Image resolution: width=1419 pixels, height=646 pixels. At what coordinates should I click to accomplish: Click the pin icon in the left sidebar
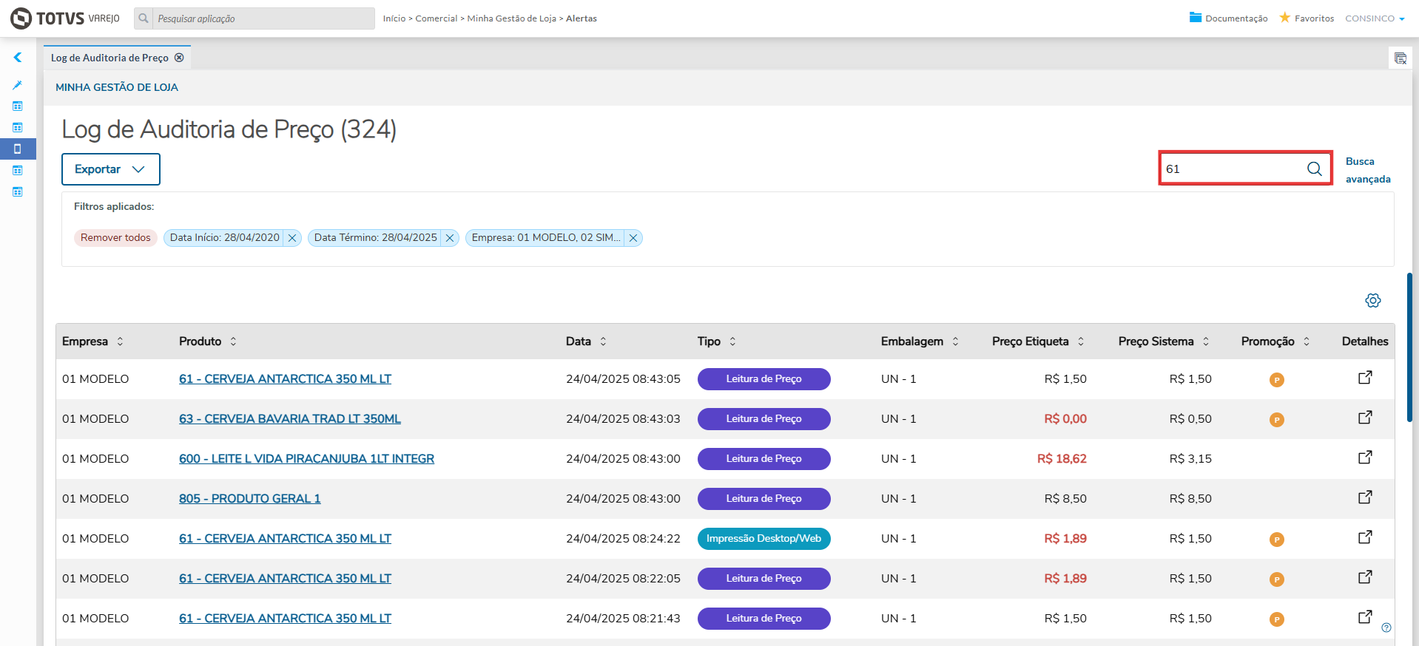point(18,85)
